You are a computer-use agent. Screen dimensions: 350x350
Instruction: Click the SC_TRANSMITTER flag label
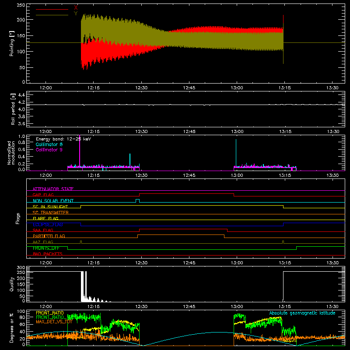click(50, 213)
